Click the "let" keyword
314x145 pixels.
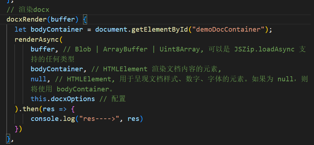(21, 30)
